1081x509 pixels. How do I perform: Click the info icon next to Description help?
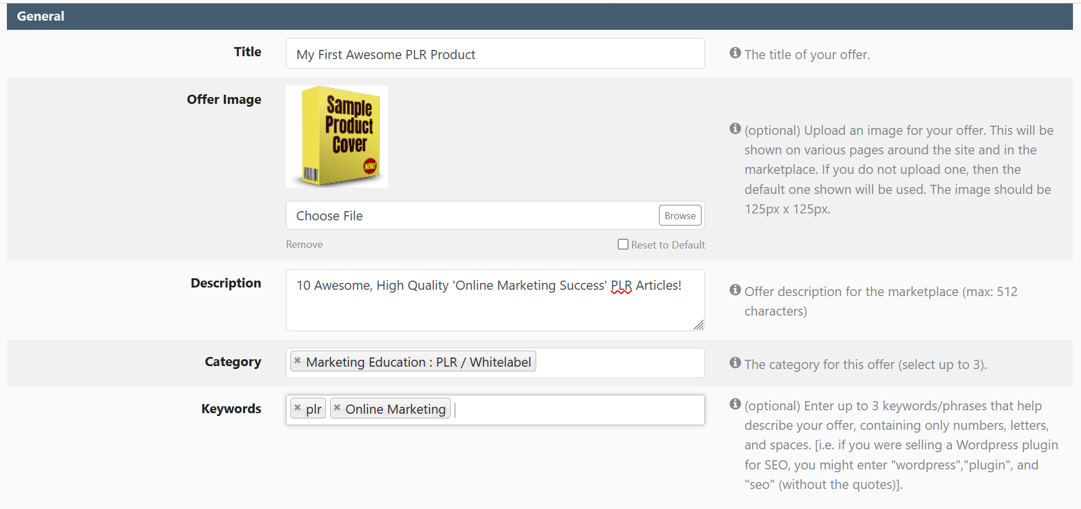(735, 290)
